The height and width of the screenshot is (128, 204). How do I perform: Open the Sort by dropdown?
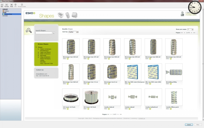73,32
